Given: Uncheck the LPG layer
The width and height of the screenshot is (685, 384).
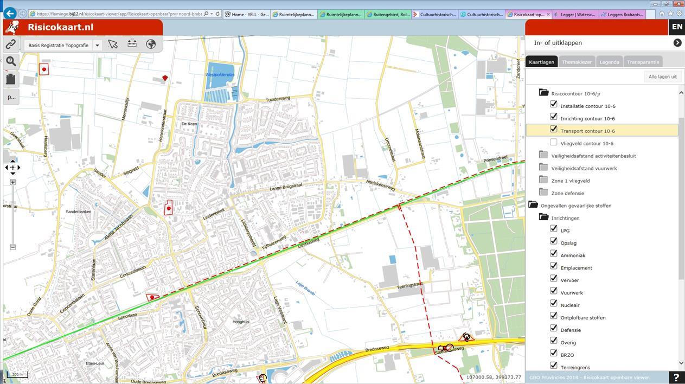Looking at the screenshot, I should click(553, 229).
